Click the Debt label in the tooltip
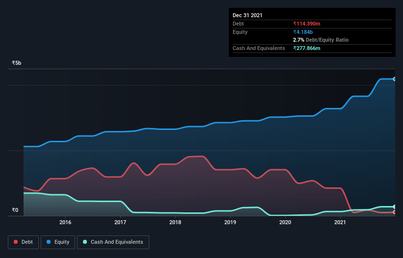The width and height of the screenshot is (403, 258). pos(238,24)
